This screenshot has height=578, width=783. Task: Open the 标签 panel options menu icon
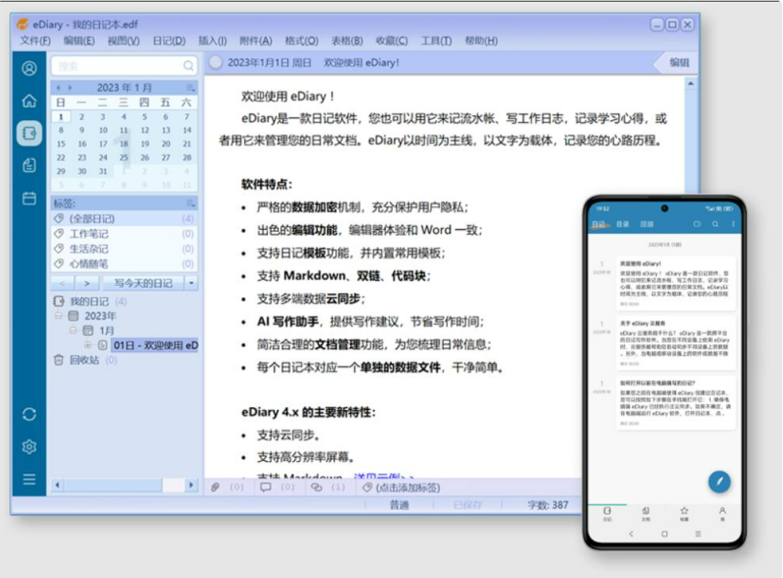pyautogui.click(x=191, y=203)
